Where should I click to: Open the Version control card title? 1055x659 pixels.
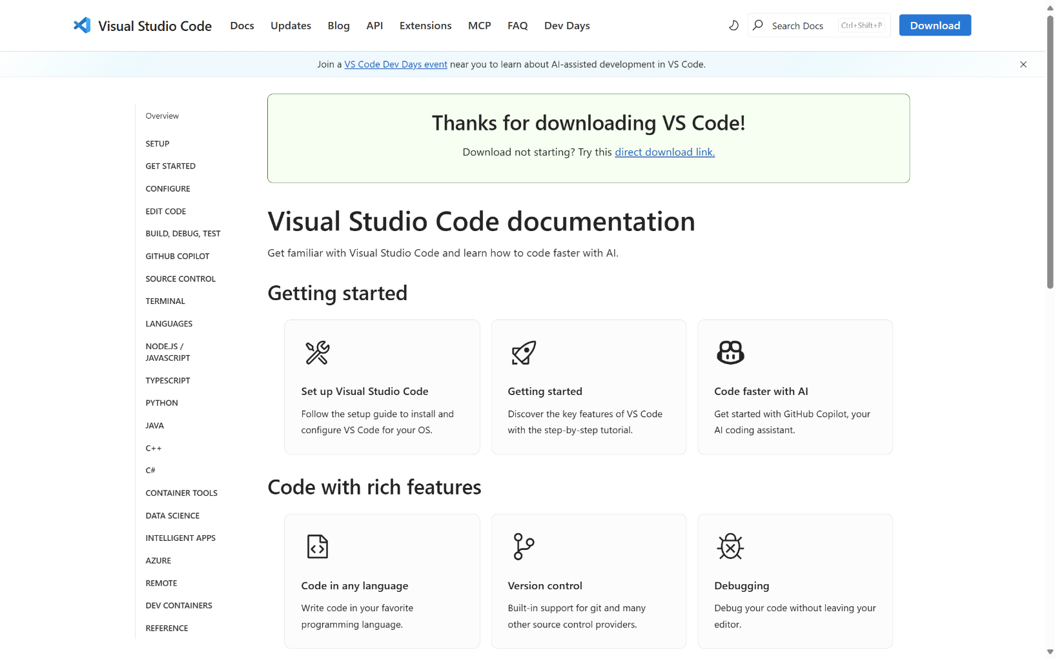point(545,586)
